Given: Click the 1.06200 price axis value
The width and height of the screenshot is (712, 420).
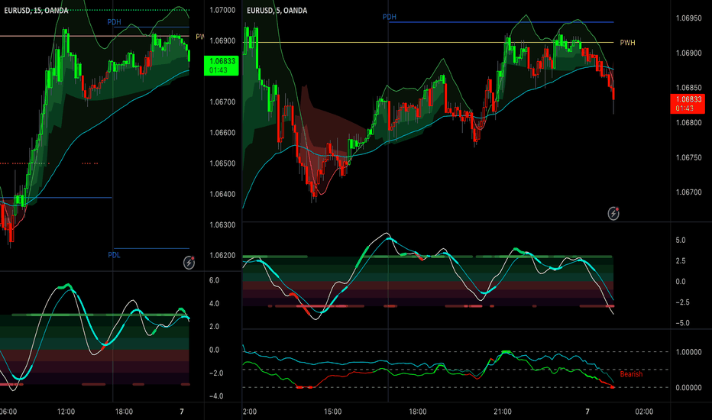Looking at the screenshot, I should [x=222, y=255].
